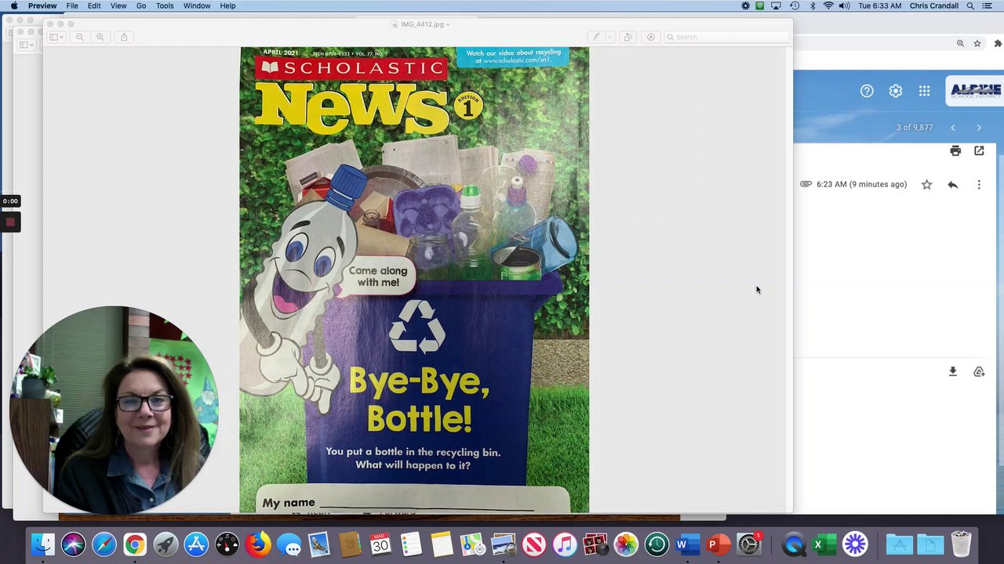Image resolution: width=1004 pixels, height=564 pixels.
Task: Open the sidebar view menu in Preview
Action: tap(56, 37)
